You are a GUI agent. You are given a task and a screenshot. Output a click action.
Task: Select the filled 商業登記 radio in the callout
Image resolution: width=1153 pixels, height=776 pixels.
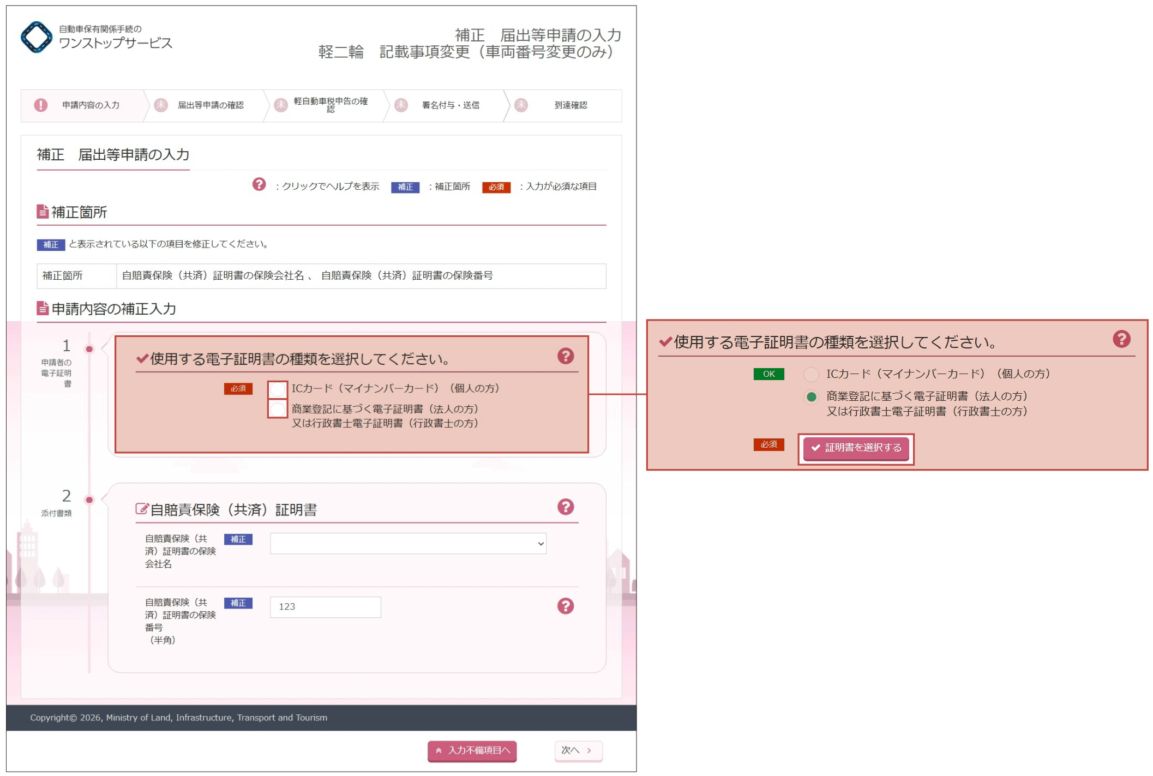coord(811,397)
